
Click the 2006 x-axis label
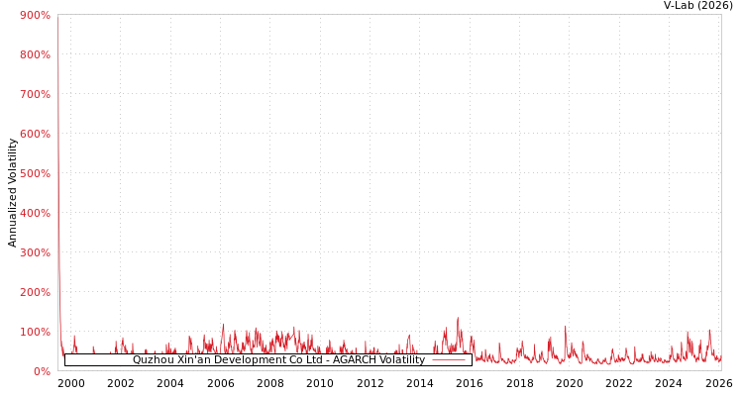pyautogui.click(x=220, y=383)
